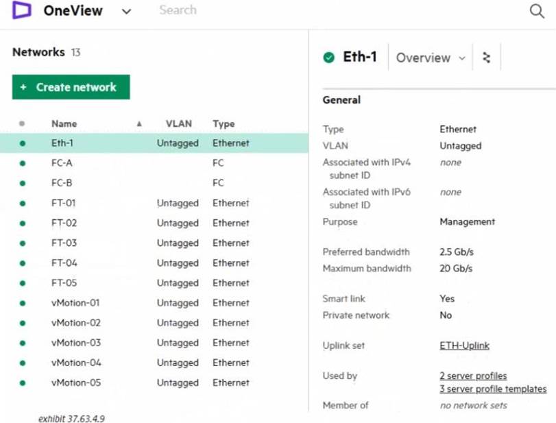Follow the 3 server profile templates link

click(492, 389)
